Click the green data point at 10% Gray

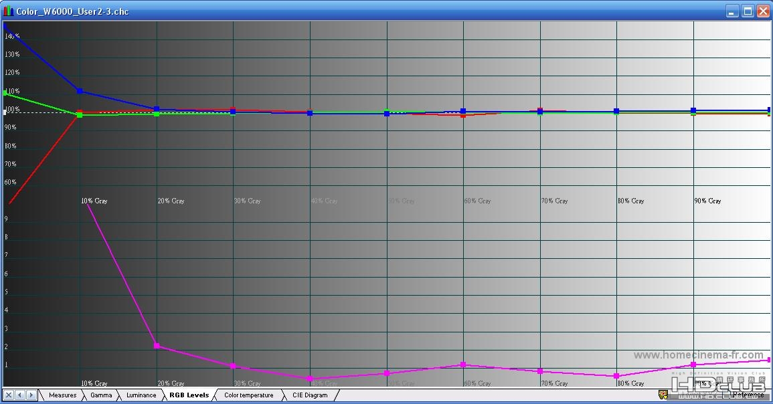[x=80, y=115]
